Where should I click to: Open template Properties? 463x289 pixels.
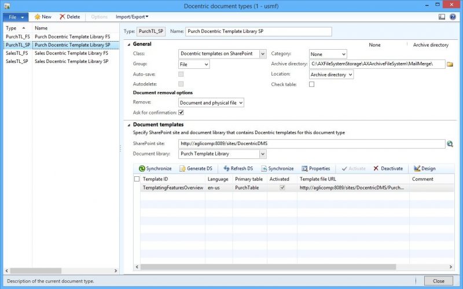pyautogui.click(x=315, y=168)
